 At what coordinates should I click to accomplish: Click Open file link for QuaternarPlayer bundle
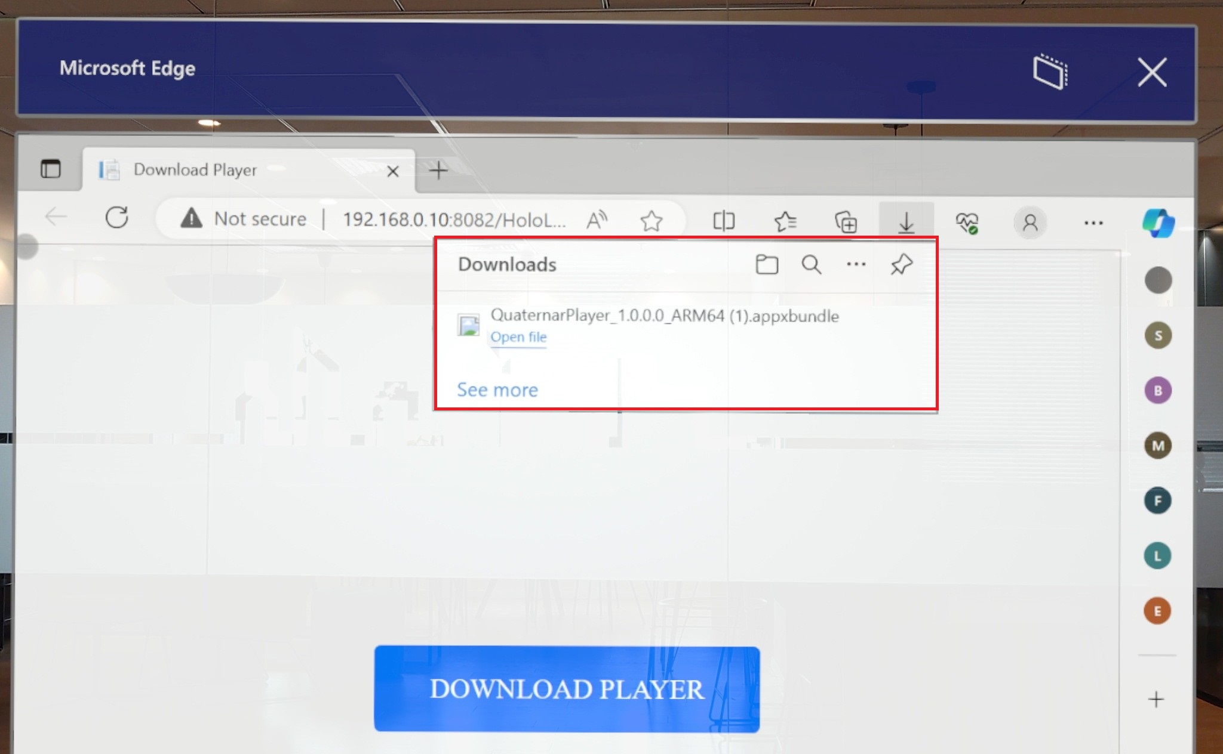click(x=518, y=337)
